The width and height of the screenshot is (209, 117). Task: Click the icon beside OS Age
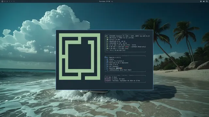(x=105, y=77)
